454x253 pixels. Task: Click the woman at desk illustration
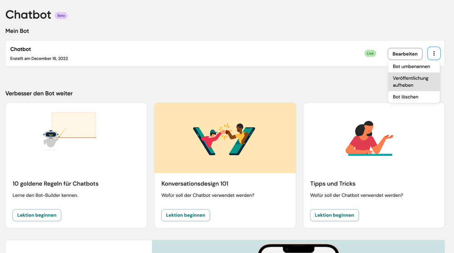[369, 139]
